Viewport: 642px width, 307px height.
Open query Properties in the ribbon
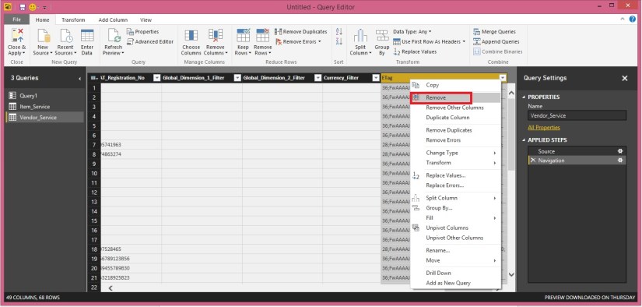(x=143, y=32)
